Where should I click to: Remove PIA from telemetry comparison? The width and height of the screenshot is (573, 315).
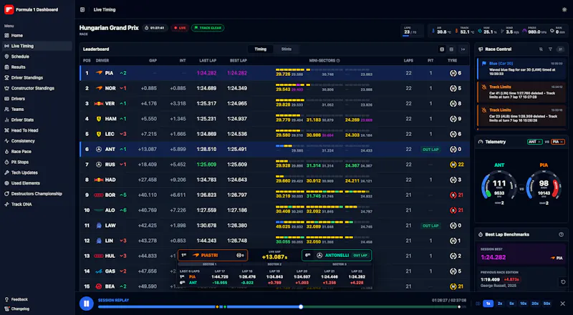(x=562, y=142)
